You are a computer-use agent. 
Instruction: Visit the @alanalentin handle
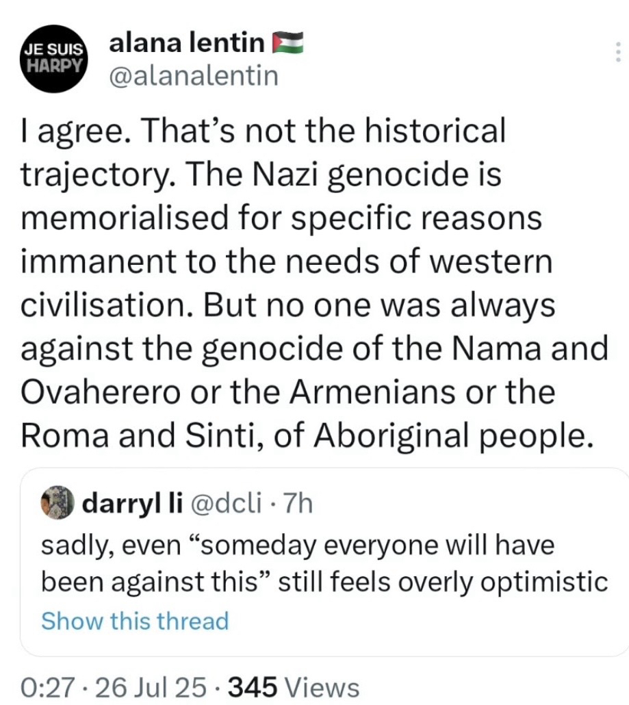tap(194, 75)
